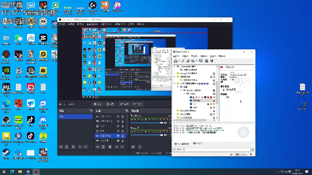Hide the highlighted text source eye icon
The width and height of the screenshot is (312, 175).
[x=118, y=136]
